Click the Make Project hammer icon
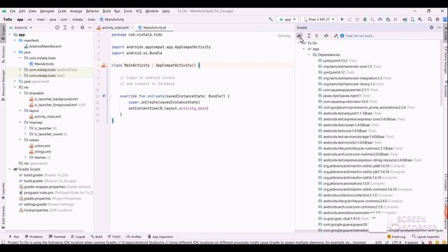The image size is (448, 252). click(x=271, y=20)
